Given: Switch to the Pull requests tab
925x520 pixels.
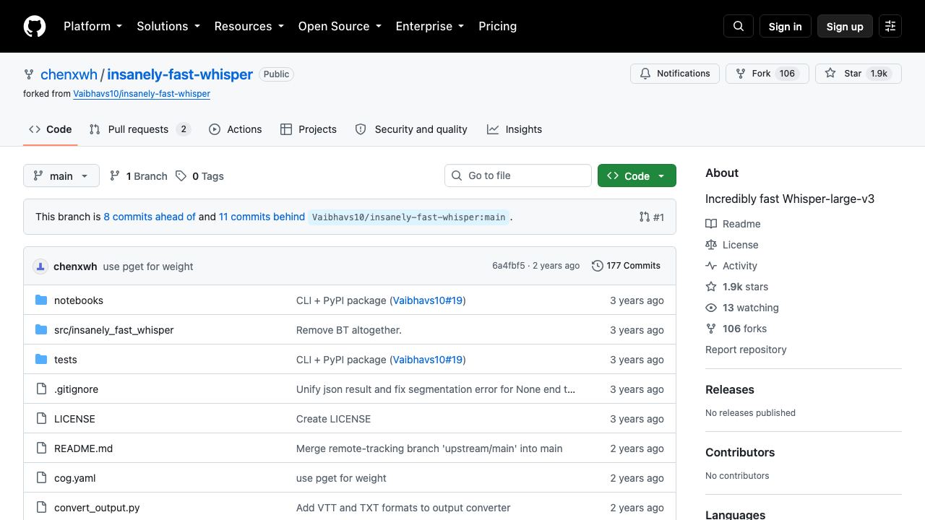Looking at the screenshot, I should click(x=140, y=129).
